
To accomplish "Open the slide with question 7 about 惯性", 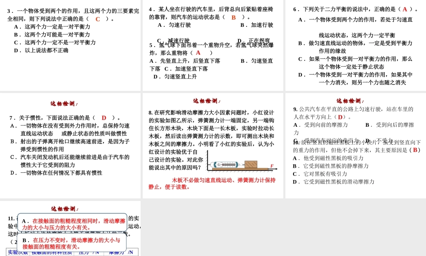I will pos(70,145).
